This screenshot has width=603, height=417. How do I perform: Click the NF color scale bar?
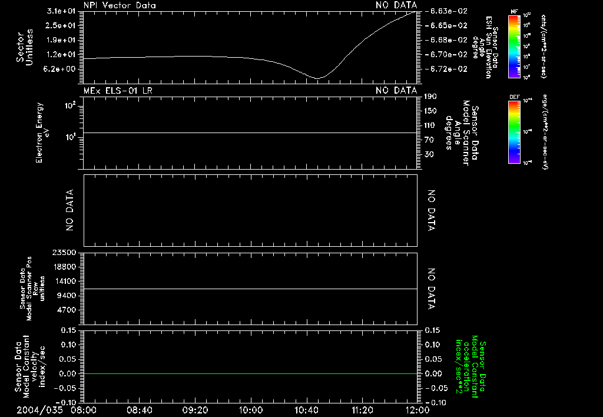tap(515, 47)
